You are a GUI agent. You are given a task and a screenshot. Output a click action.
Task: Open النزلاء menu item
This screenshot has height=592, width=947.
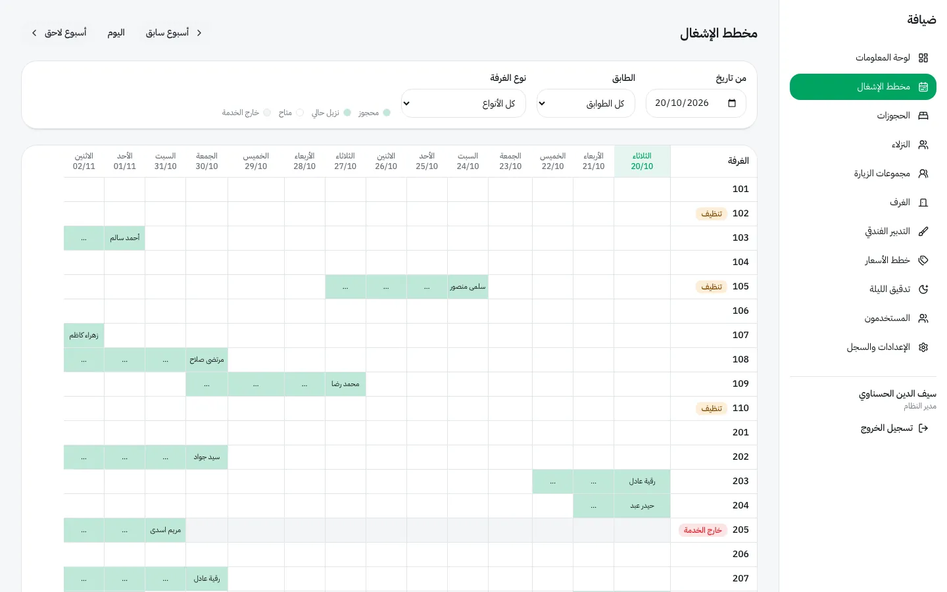(x=863, y=145)
